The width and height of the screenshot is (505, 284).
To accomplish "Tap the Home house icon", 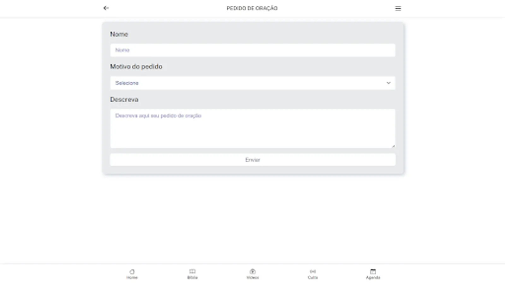I will 132,271.
